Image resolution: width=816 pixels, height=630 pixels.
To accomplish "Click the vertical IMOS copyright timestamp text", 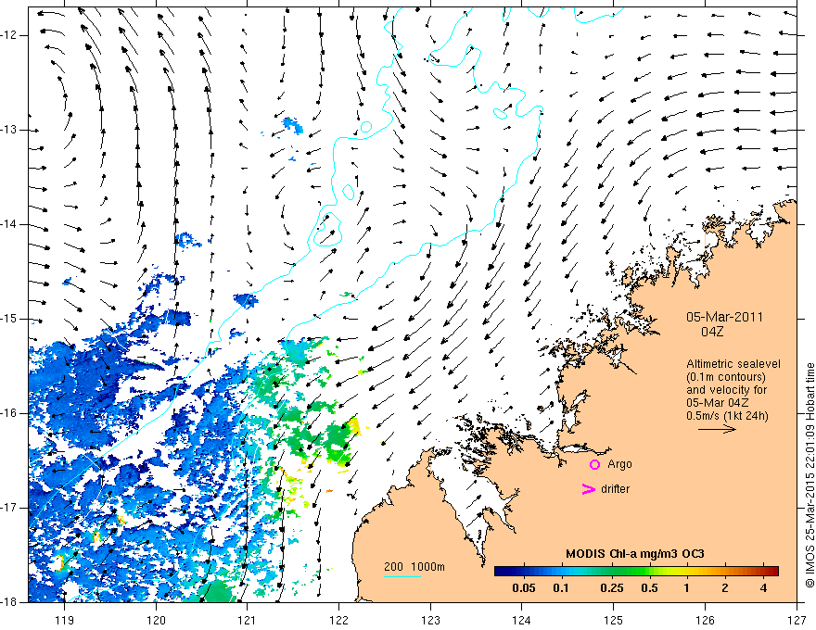I will click(810, 475).
